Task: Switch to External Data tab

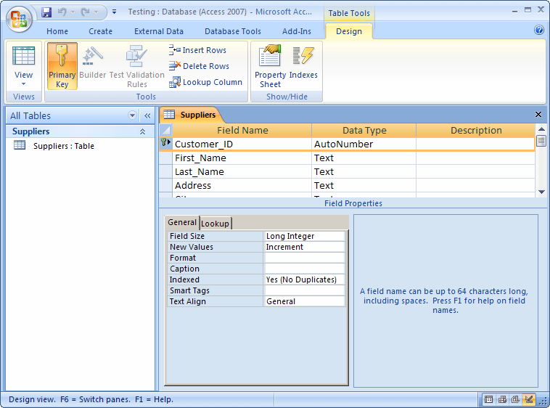Action: [x=159, y=31]
